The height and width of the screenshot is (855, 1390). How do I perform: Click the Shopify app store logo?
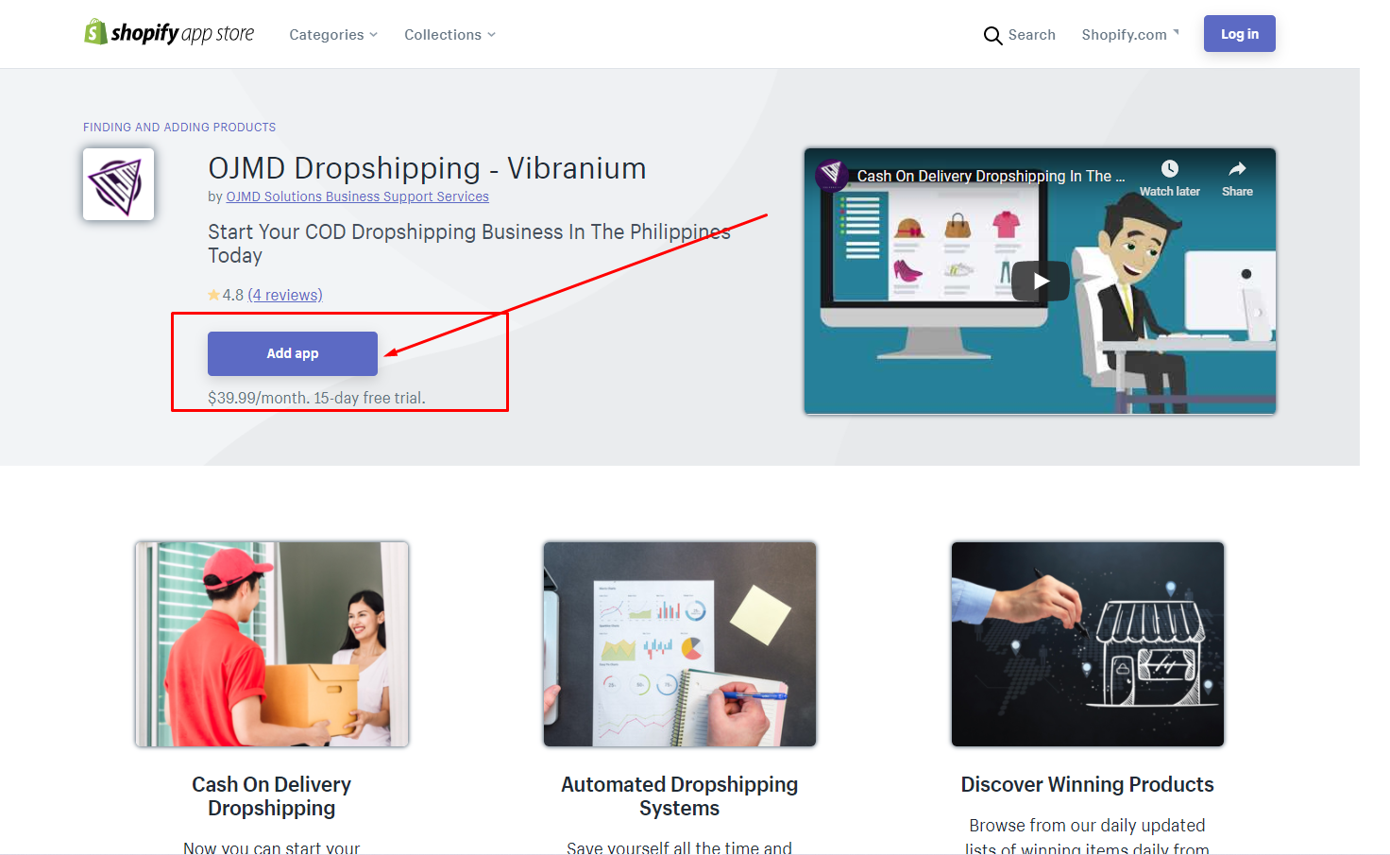pos(169,33)
